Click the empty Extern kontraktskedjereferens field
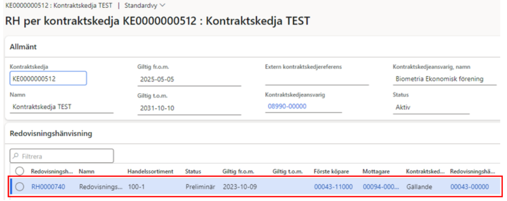 pyautogui.click(x=317, y=79)
